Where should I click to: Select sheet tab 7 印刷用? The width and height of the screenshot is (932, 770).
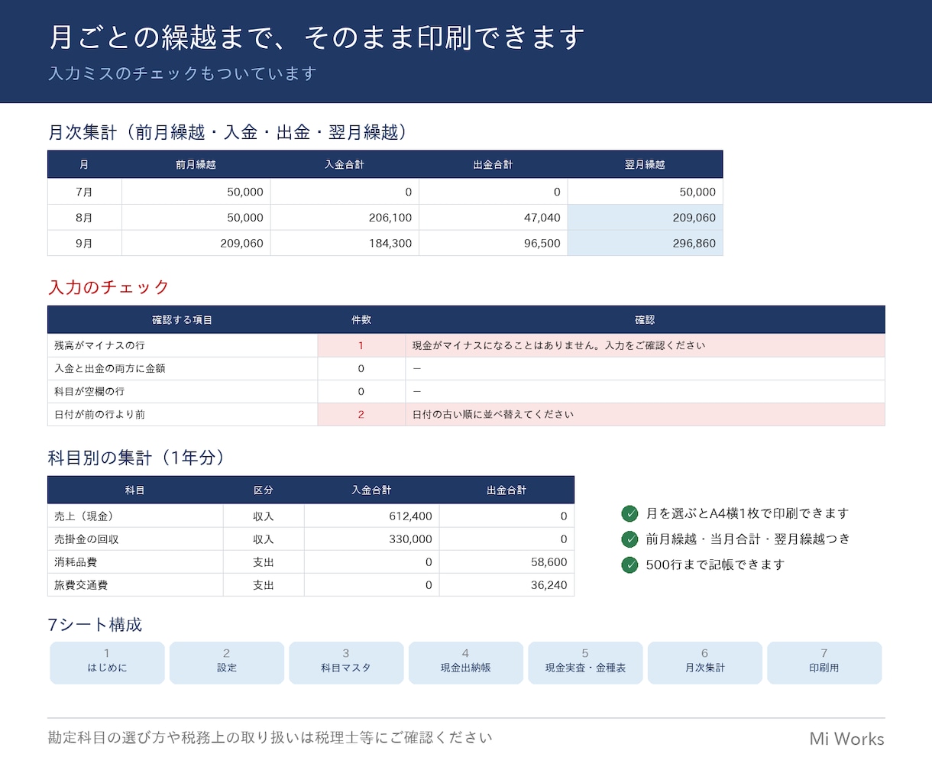[824, 662]
